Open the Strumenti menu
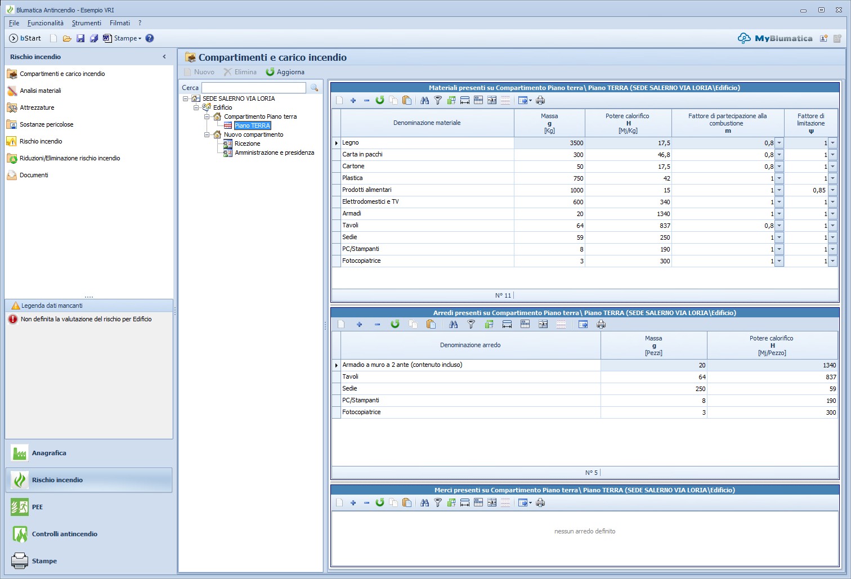 point(87,23)
